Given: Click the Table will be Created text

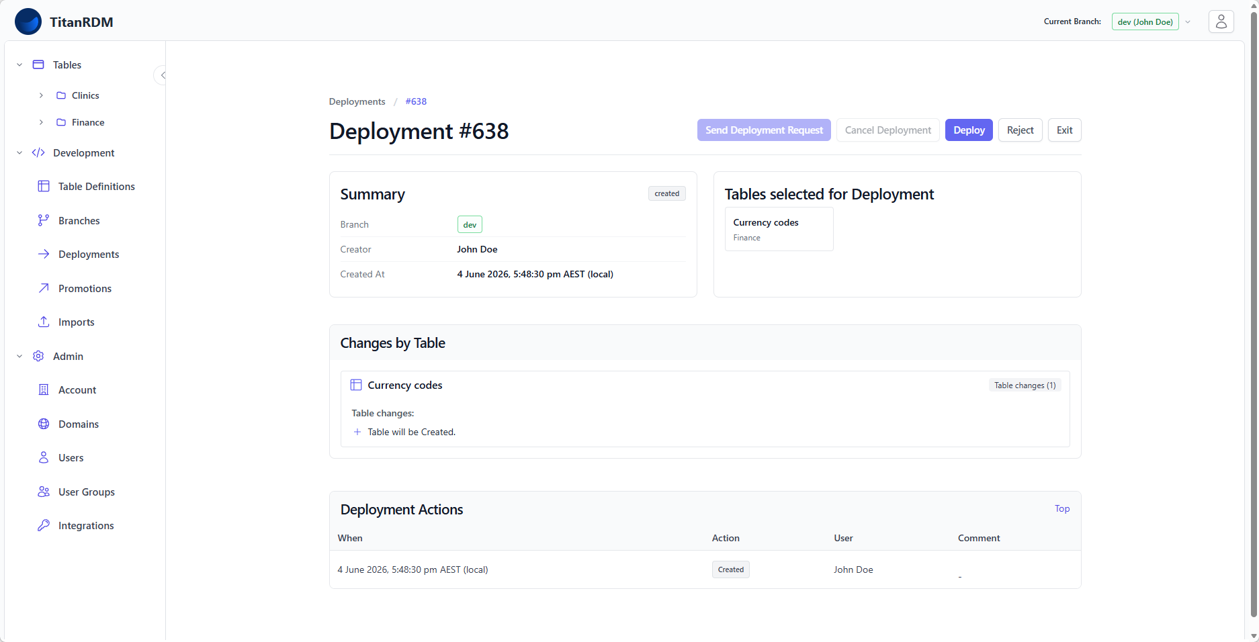Looking at the screenshot, I should tap(411, 432).
